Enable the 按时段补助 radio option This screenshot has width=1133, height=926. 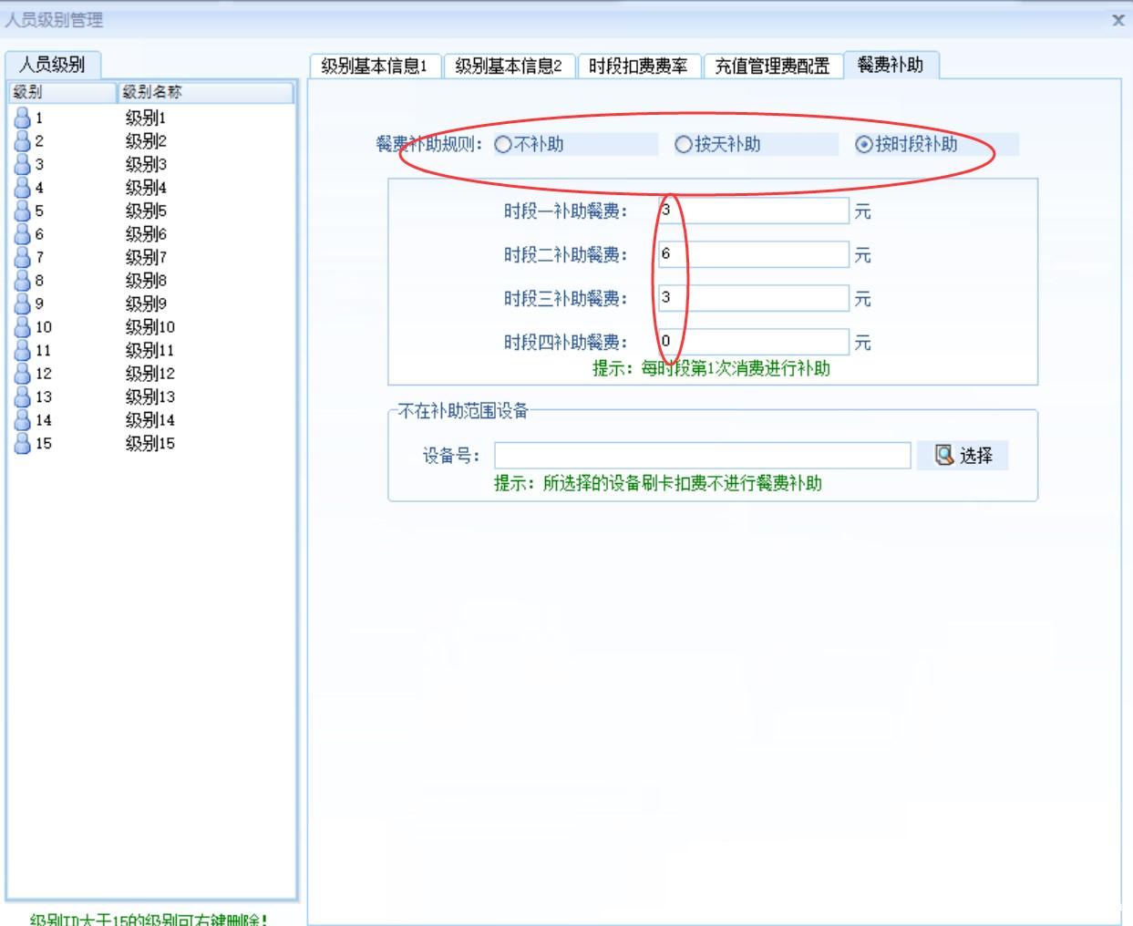pyautogui.click(x=864, y=145)
